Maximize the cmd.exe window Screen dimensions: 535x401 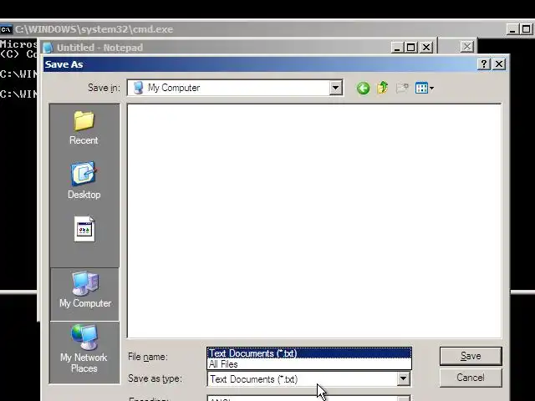tap(526, 29)
